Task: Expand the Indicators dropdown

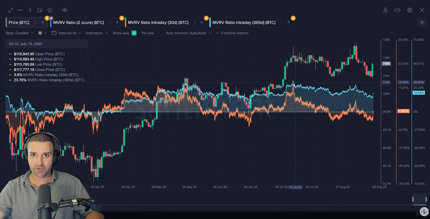Action: click(97, 33)
